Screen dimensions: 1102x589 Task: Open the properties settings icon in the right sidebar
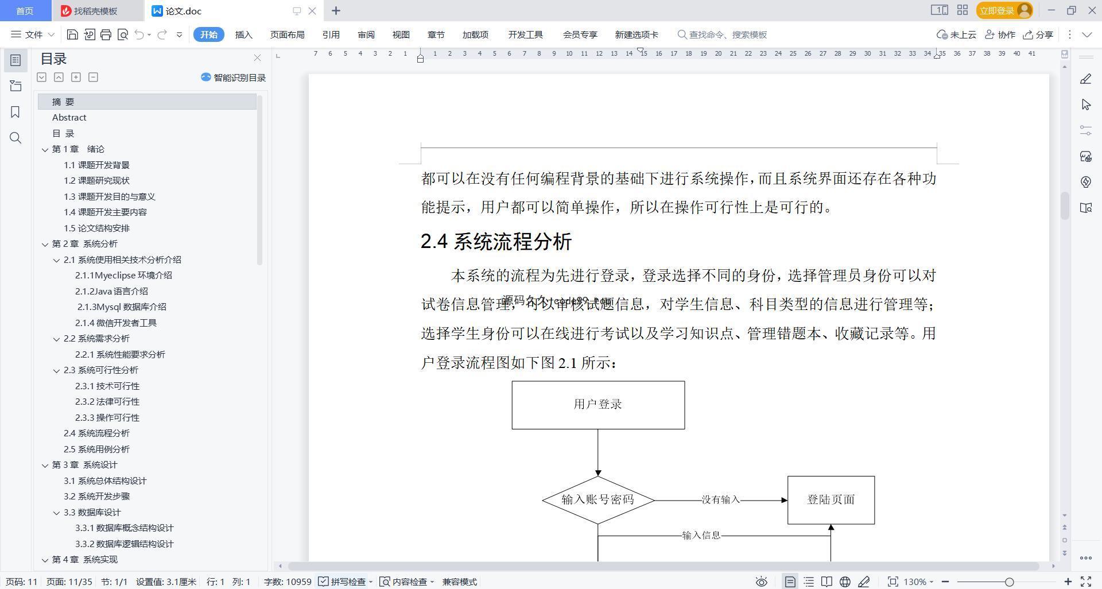pos(1085,130)
